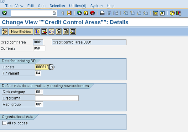Click the New Entries button
Screen dimensions: 188x132
21,32
